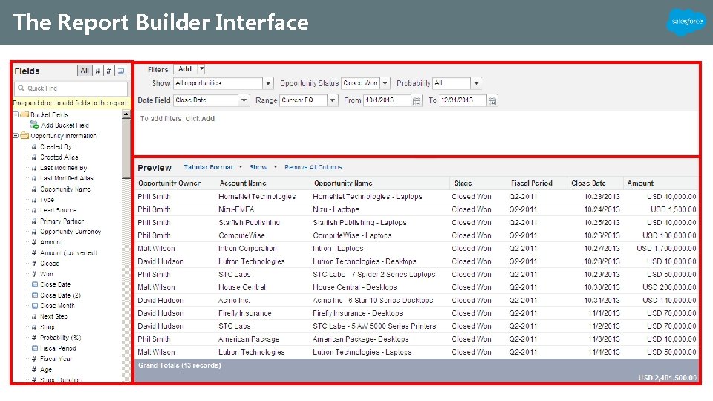Click the Grand Totals row
Screen dimensions: 713x401
417,371
